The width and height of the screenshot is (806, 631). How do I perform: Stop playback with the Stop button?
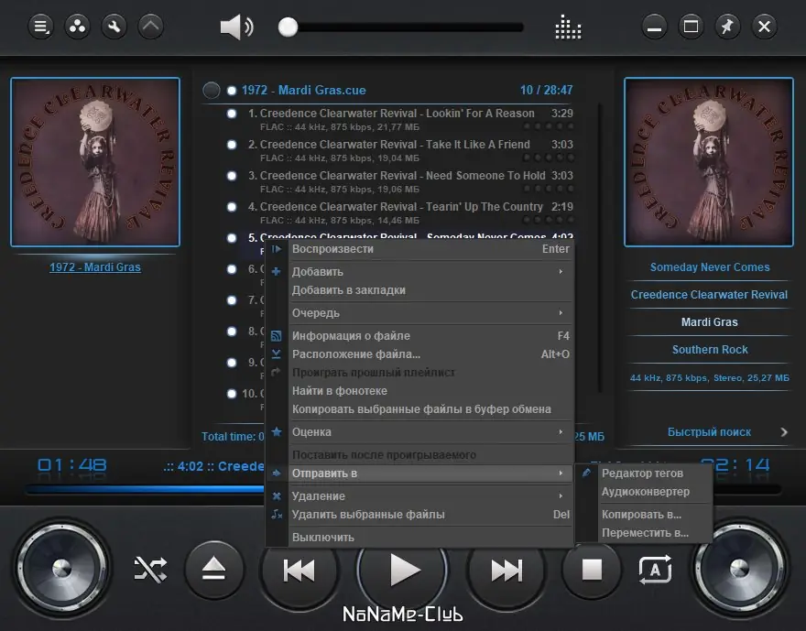[592, 570]
